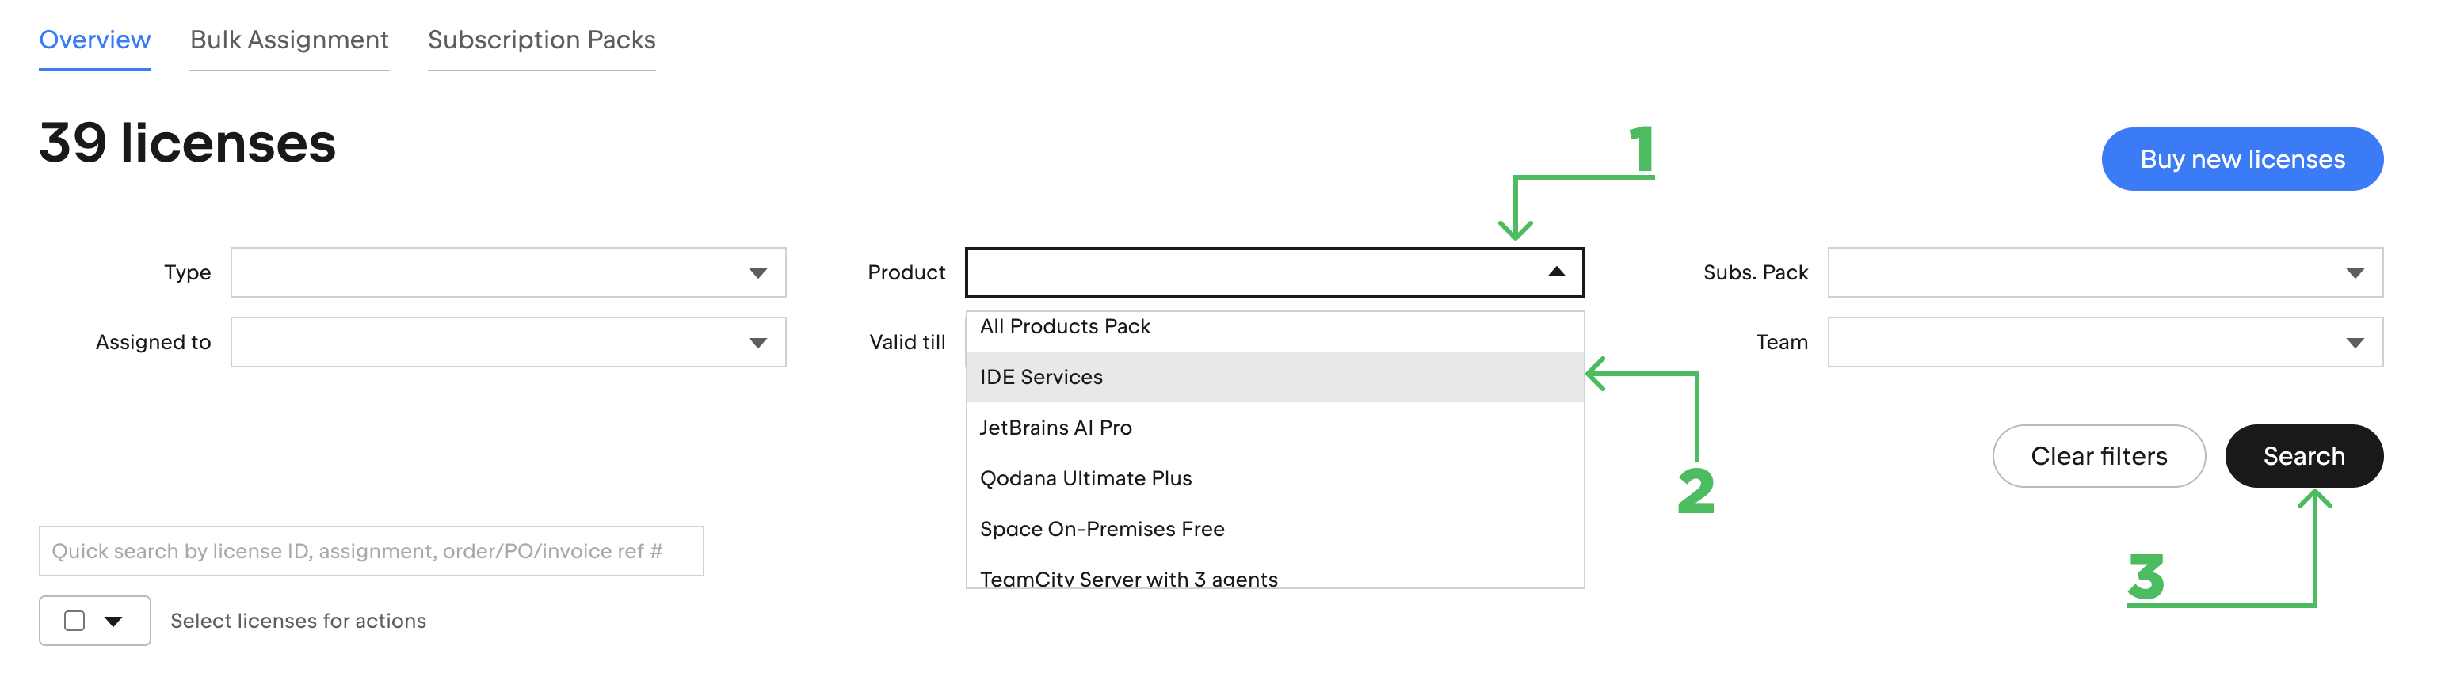The height and width of the screenshot is (673, 2445).
Task: Expand the Team filter dropdown
Action: coord(2106,342)
